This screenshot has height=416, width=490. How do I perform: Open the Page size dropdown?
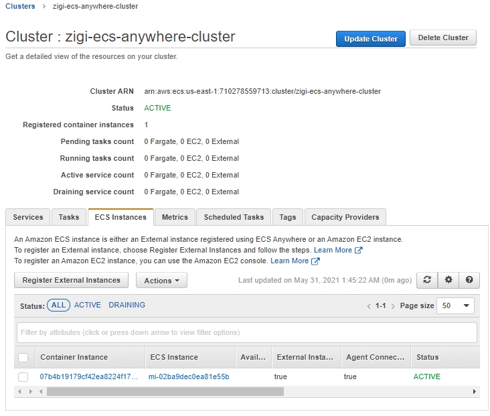coord(456,305)
